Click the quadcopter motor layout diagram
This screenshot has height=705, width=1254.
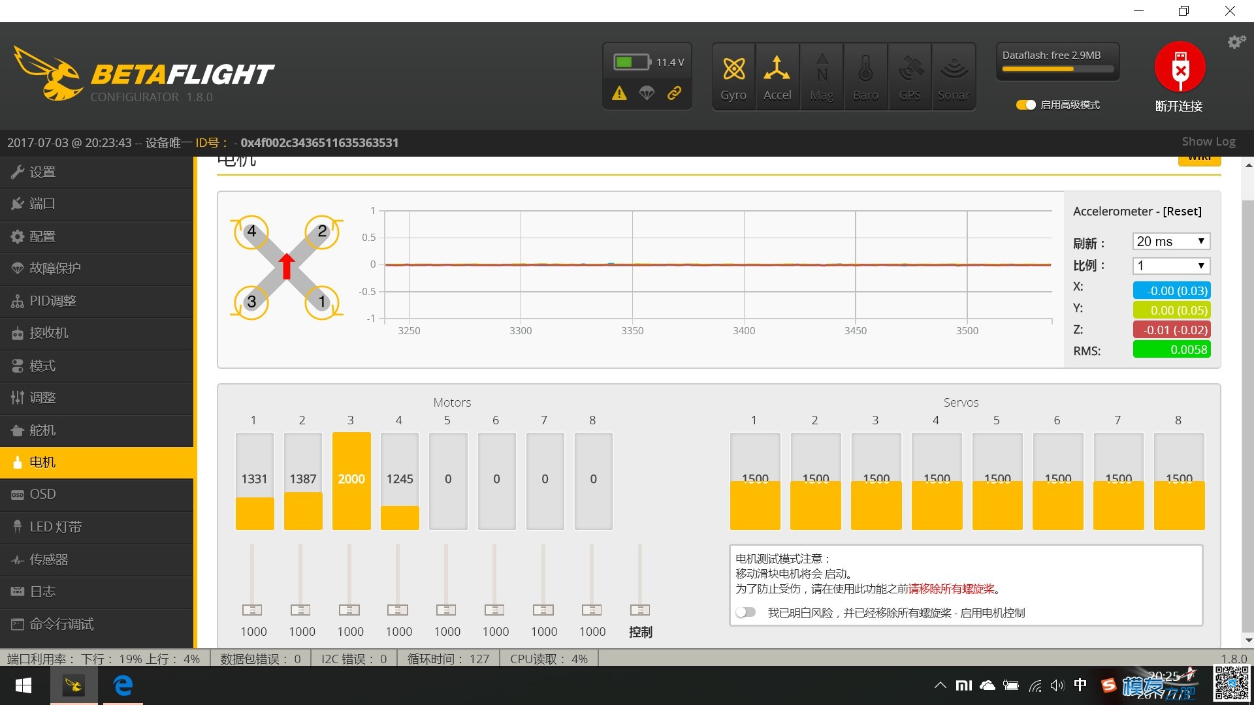(x=287, y=267)
